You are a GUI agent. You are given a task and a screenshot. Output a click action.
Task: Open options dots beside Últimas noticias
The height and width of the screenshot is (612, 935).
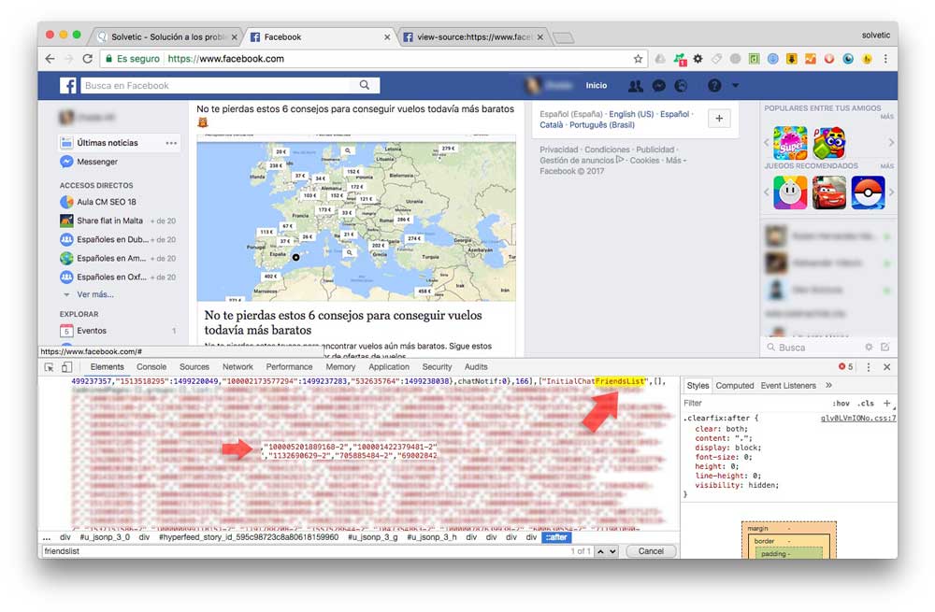(x=171, y=143)
